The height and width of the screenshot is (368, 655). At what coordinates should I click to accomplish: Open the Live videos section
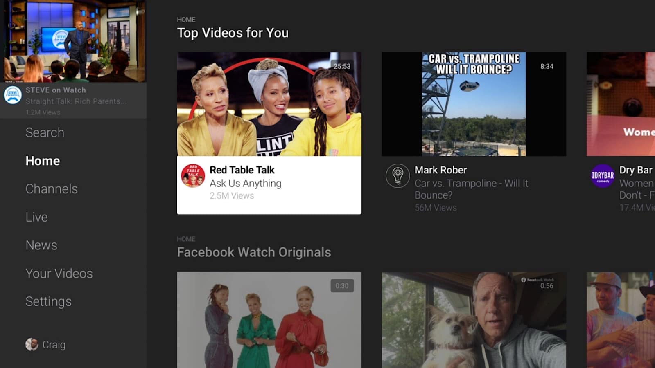[x=36, y=217]
